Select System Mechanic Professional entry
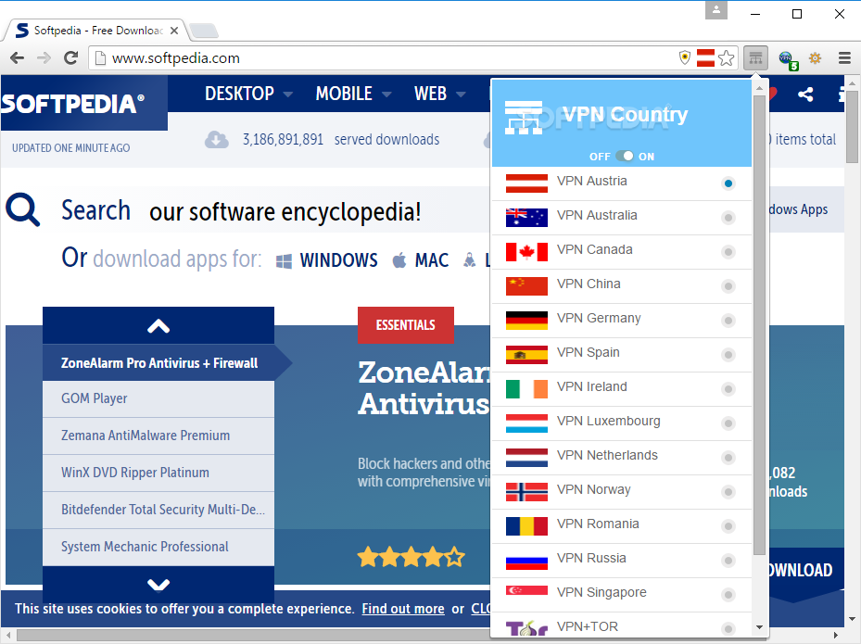Image resolution: width=861 pixels, height=644 pixels. tap(158, 548)
